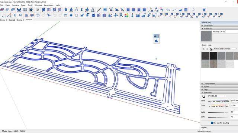Click the letter E toolbar icon
The image size is (238, 133).
15,15
